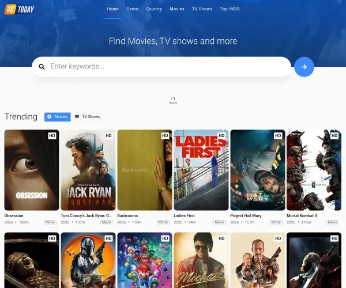Screen dimensions: 346x288
Task: Click the '2026 • 157m' text
Action: (x=242, y=222)
